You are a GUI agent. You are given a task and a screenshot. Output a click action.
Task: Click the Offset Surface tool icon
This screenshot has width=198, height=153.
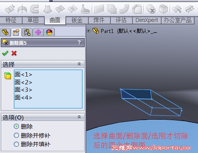(x=112, y=9)
